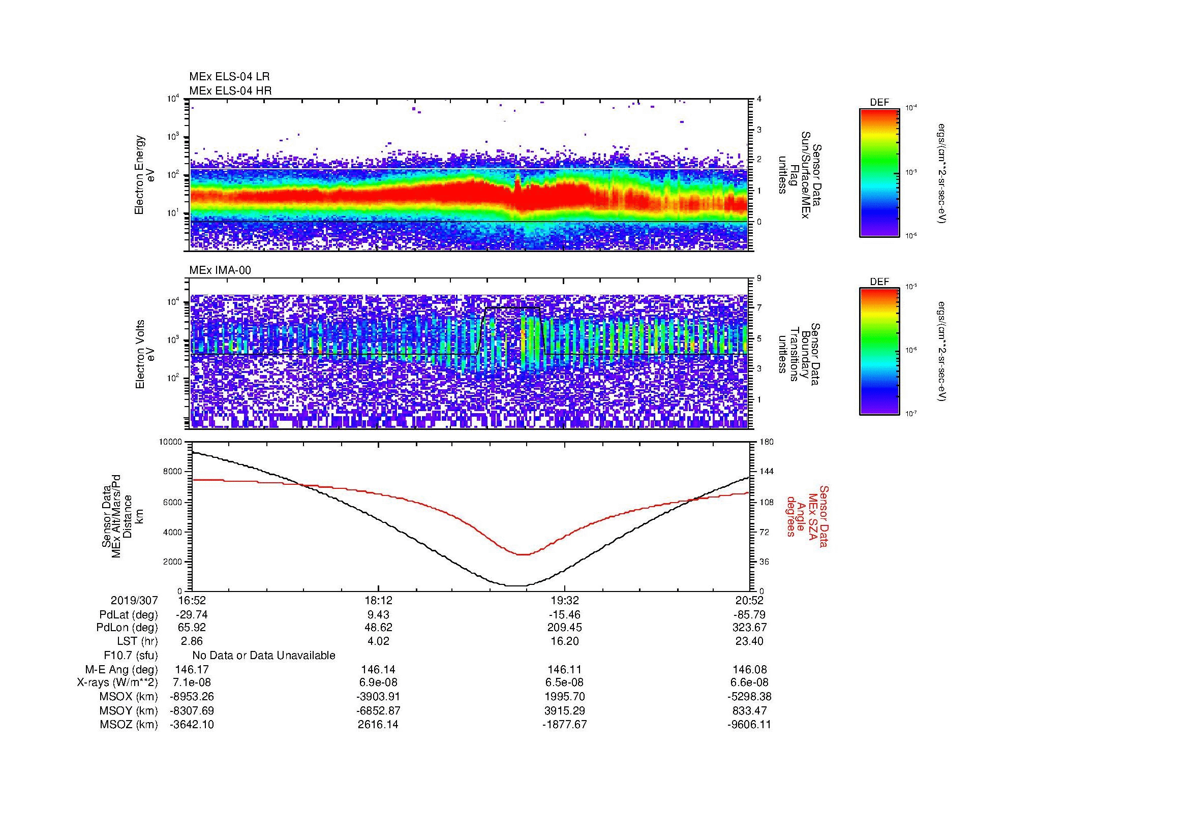Click the X-rays value 6.6e-08
Viewport: 1189px width, 840px height.
tap(749, 682)
